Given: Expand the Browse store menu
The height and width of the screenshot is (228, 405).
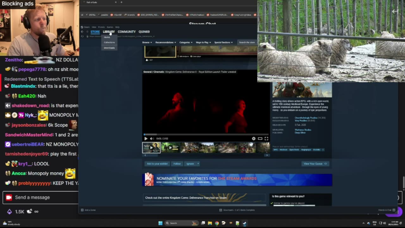Looking at the screenshot, I should (x=147, y=42).
